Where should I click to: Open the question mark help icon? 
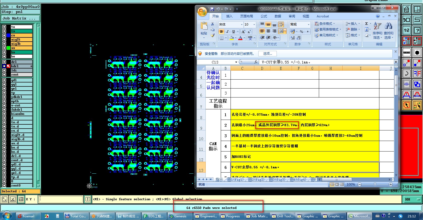point(417,30)
